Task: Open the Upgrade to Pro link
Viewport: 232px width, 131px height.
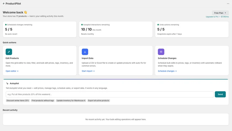Action: click(217, 17)
